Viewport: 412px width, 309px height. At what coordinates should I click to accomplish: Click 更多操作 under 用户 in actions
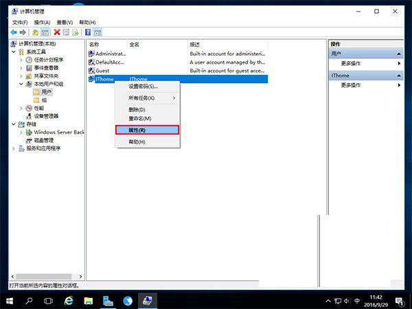tap(350, 63)
